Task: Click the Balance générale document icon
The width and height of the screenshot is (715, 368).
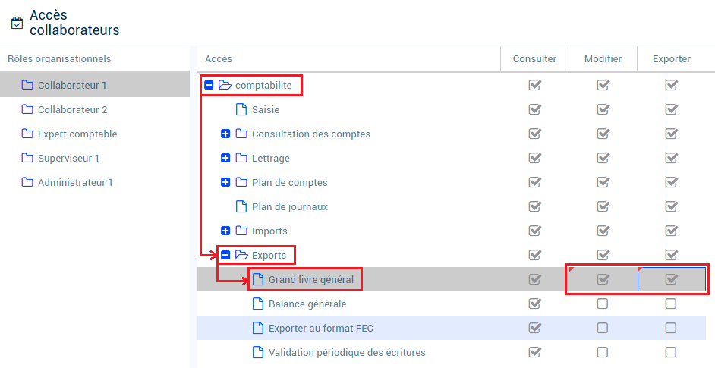Action: [258, 304]
